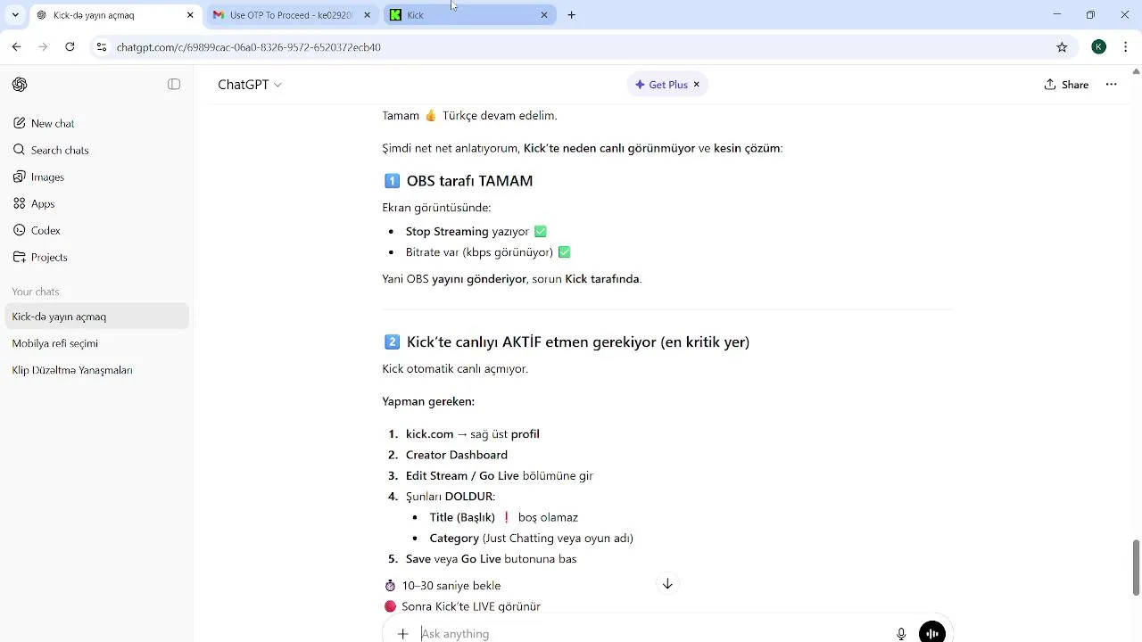The height and width of the screenshot is (642, 1142).
Task: Go back with the browser back arrow
Action: (16, 47)
